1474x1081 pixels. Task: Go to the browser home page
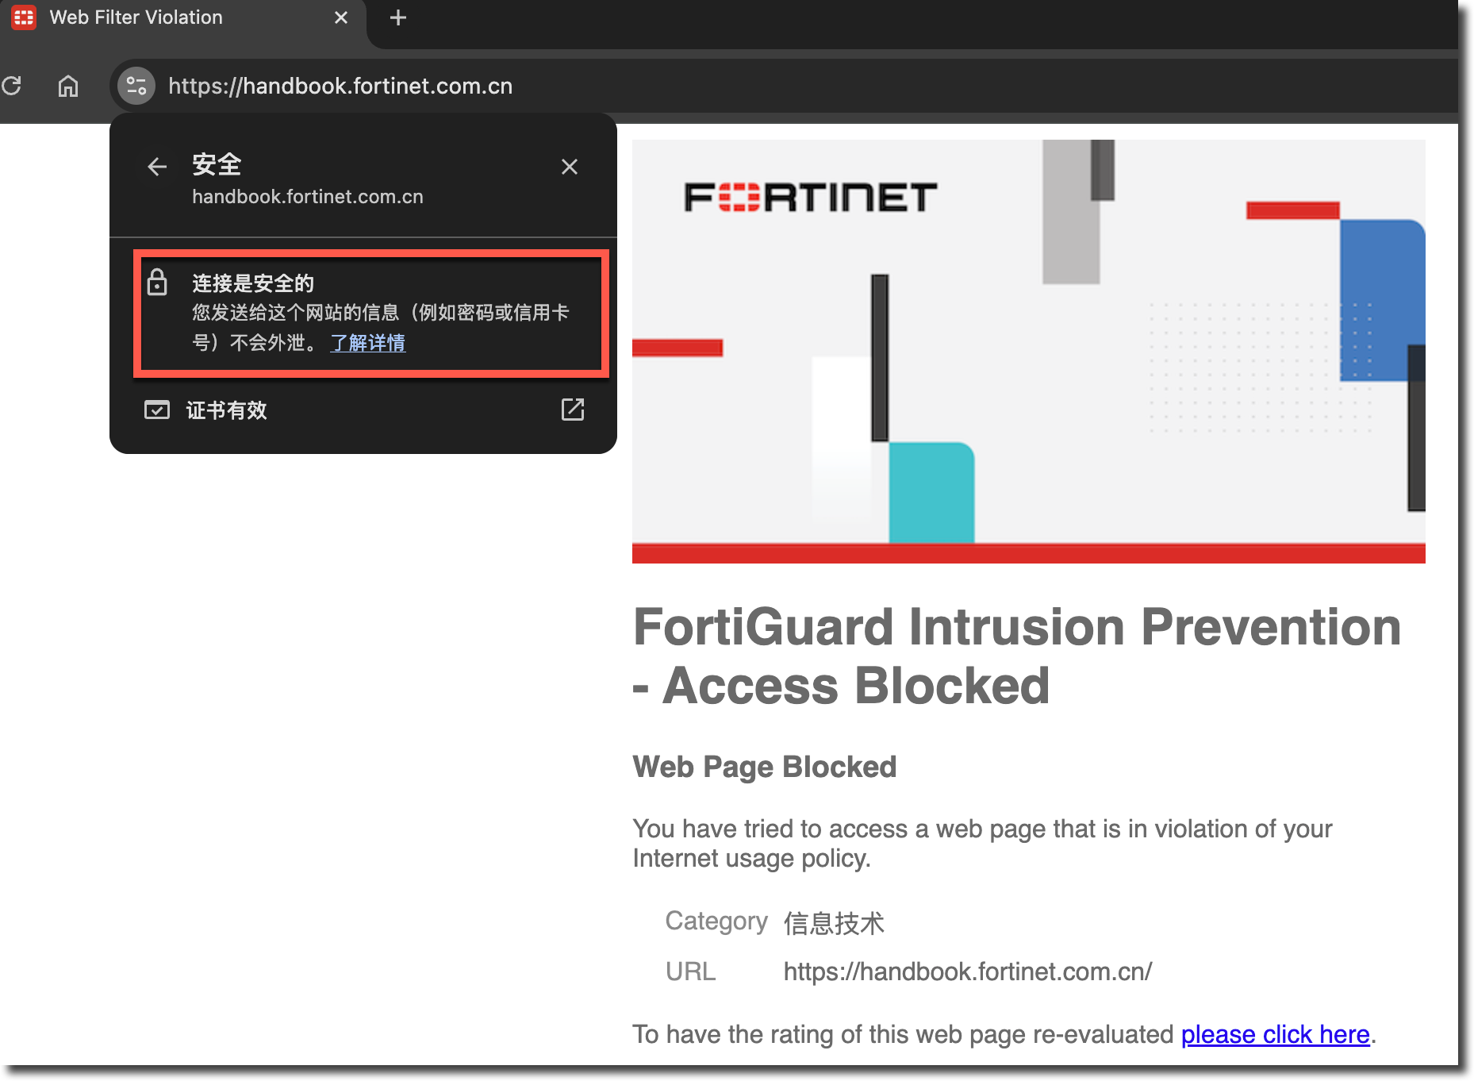point(68,86)
